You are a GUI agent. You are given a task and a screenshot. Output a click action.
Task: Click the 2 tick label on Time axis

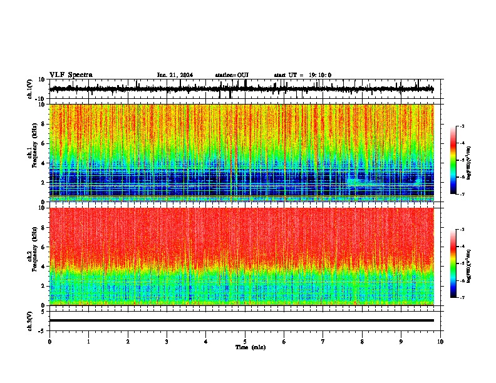(x=128, y=342)
